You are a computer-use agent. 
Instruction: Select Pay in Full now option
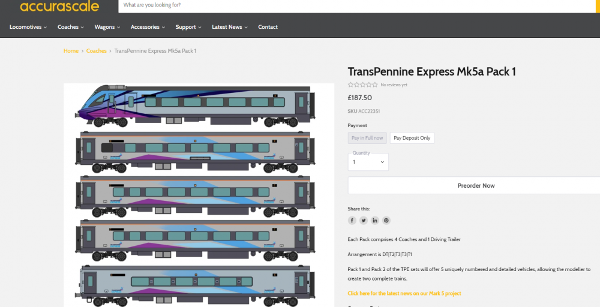click(367, 138)
